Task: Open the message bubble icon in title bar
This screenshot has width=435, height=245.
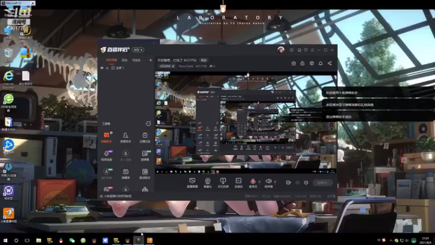Action: tap(291, 50)
